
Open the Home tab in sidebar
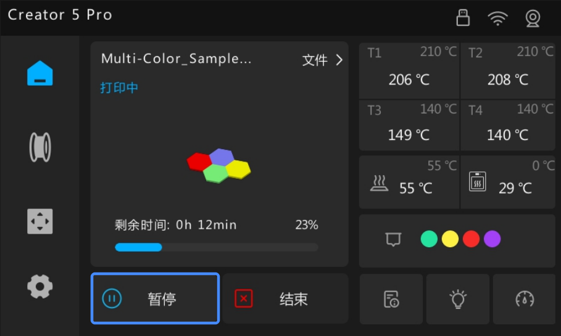[x=39, y=73]
